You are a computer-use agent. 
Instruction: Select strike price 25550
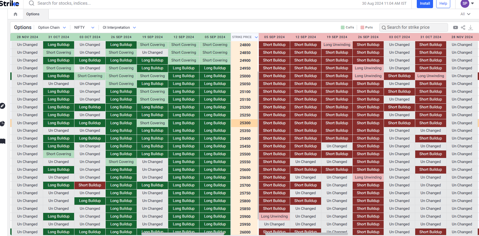[245, 162]
